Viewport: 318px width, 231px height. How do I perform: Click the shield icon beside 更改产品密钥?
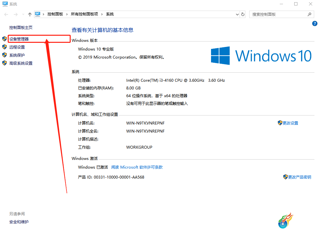pos(285,177)
